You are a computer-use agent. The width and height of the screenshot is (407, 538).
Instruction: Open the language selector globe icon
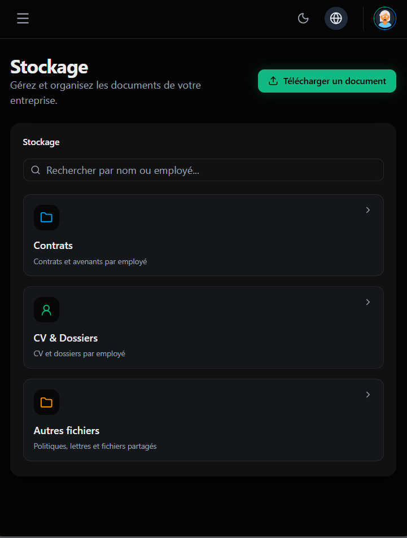click(336, 18)
